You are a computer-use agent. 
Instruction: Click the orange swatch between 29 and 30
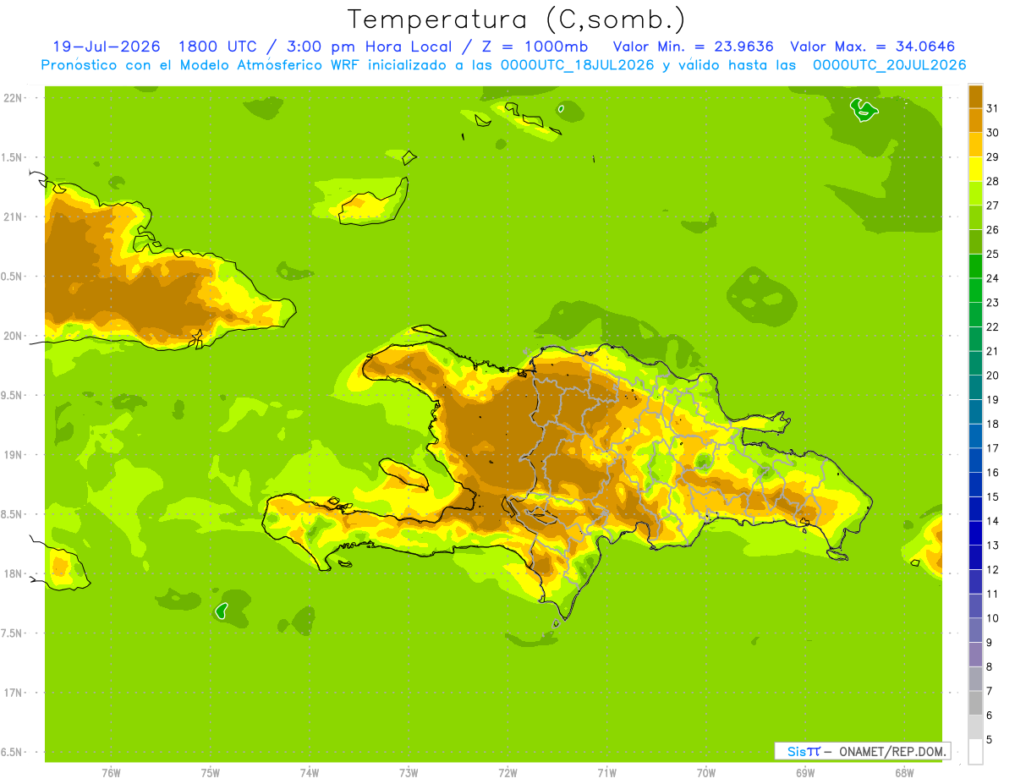[975, 145]
